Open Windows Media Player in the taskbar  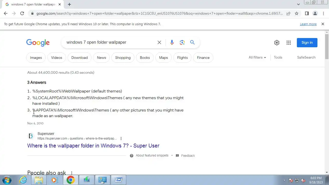54,180
